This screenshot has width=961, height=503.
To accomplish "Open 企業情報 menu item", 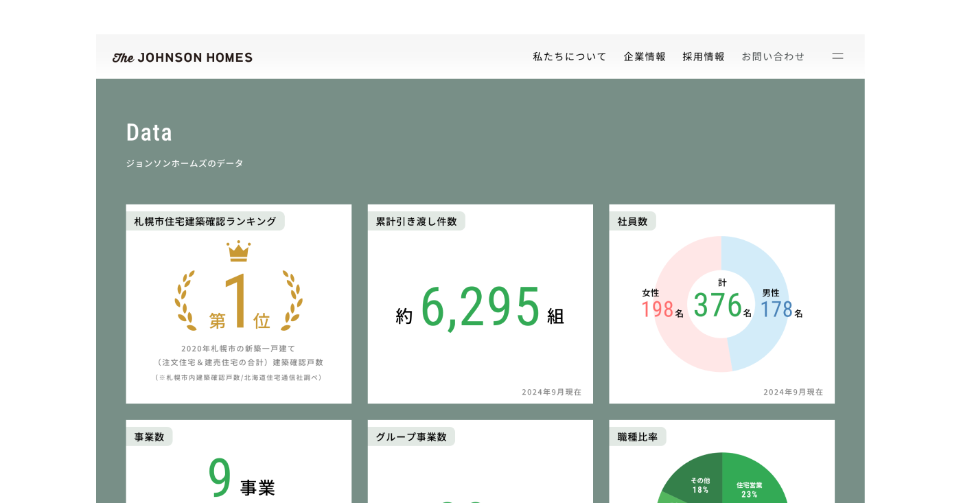I will [x=645, y=57].
